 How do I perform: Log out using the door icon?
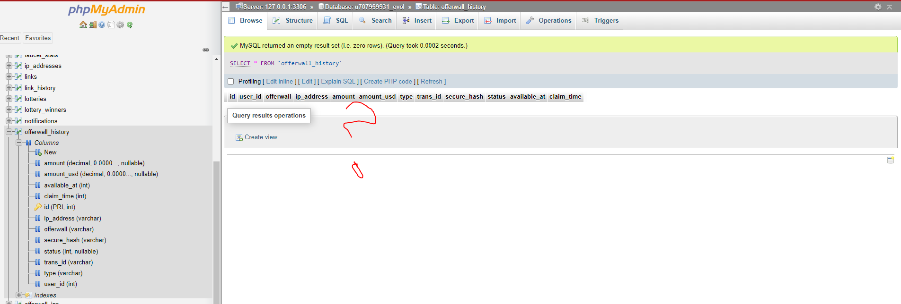click(x=93, y=25)
